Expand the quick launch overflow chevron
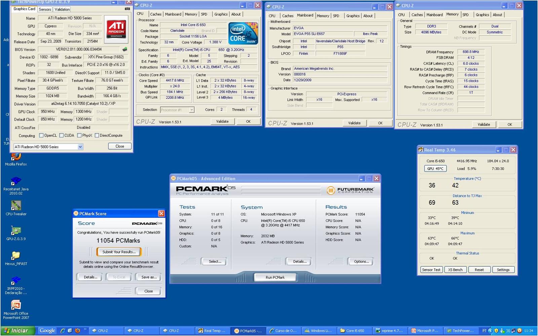The image size is (538, 336). point(85,329)
